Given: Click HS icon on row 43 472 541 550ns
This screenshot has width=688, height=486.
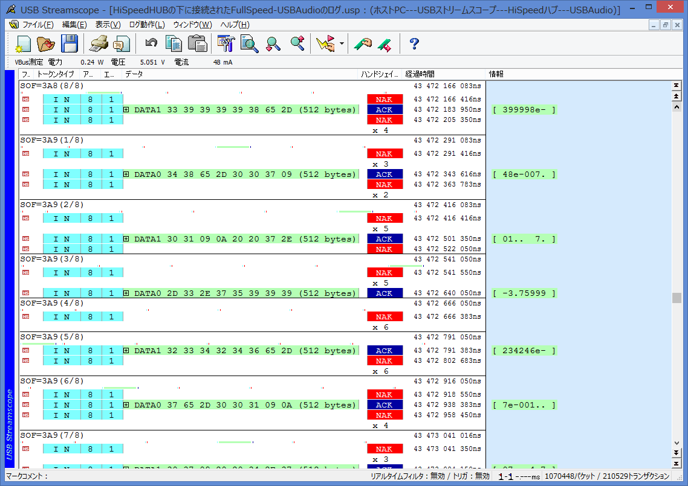Looking at the screenshot, I should [x=26, y=272].
